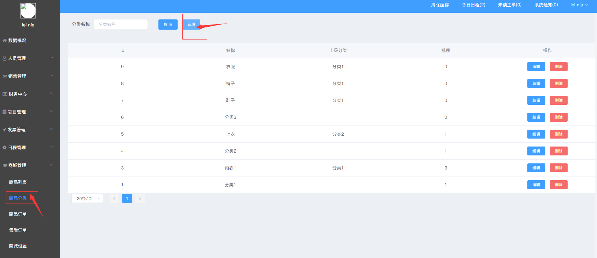Open 未读工单(0) in top bar
The width and height of the screenshot is (597, 258).
pos(510,5)
